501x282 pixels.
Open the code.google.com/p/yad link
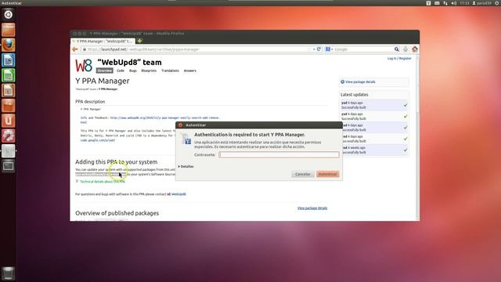coord(97,140)
